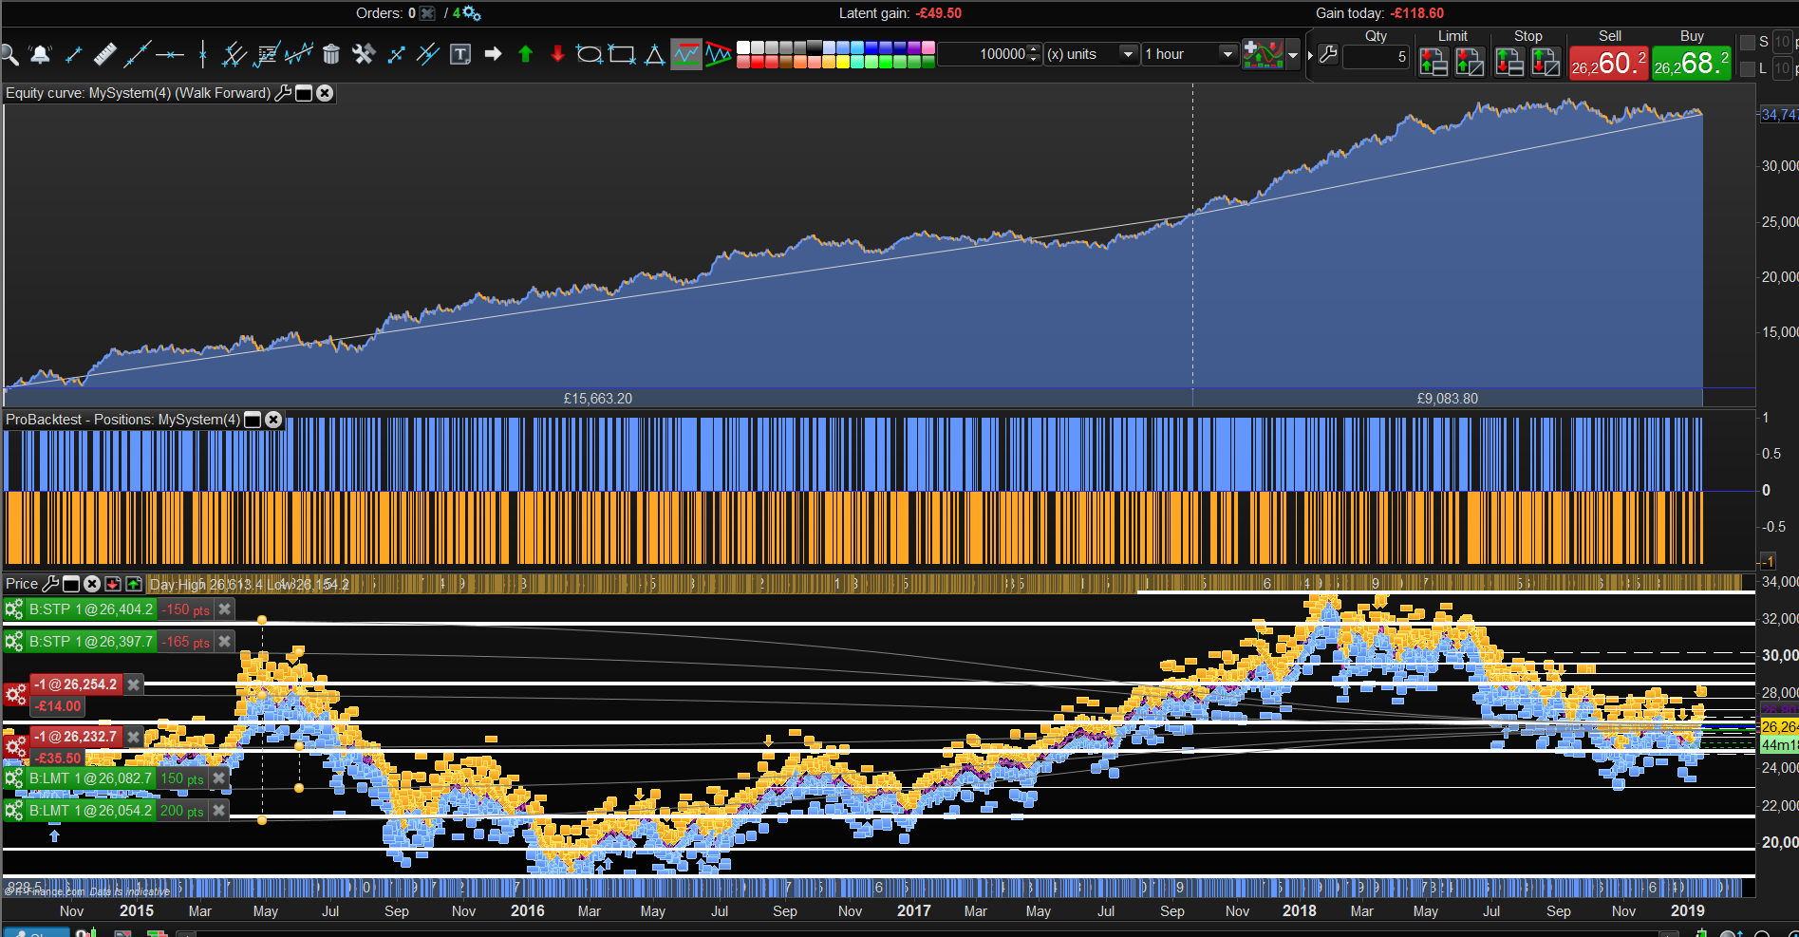The height and width of the screenshot is (937, 1799).
Task: Click the Latent gain -£49.50 value
Action: pos(939,13)
